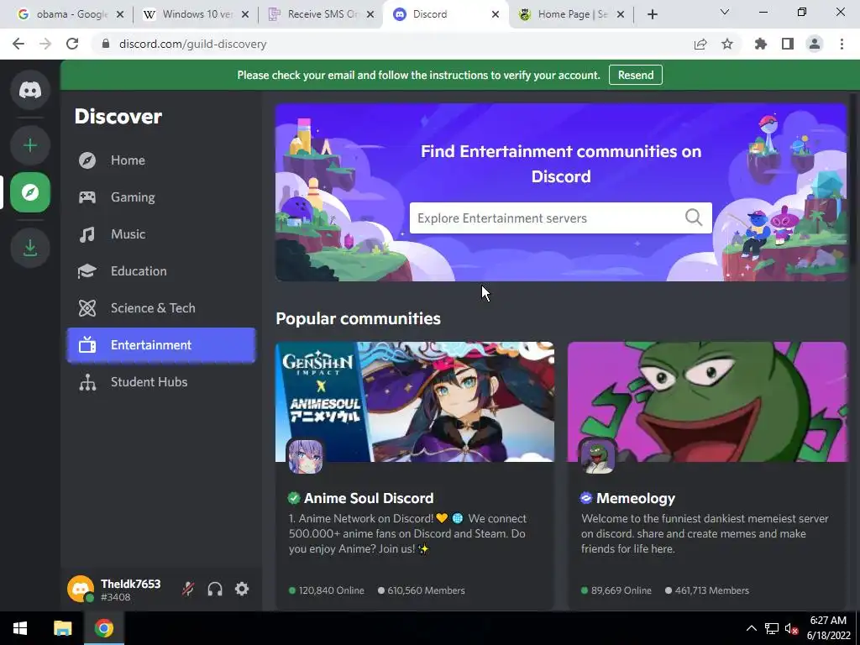The width and height of the screenshot is (860, 645).
Task: Open the tab search chevron dropdown
Action: tap(725, 12)
